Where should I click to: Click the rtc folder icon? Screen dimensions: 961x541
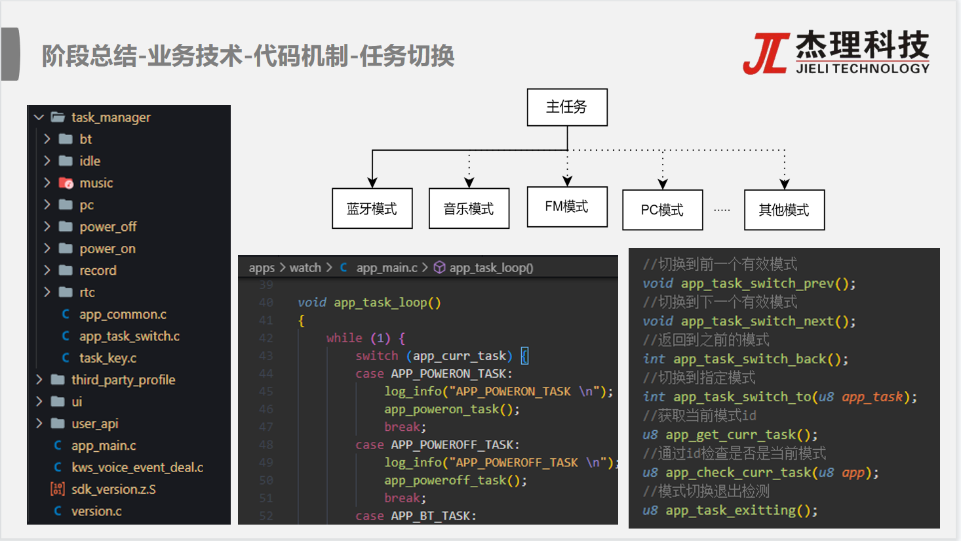coord(66,292)
